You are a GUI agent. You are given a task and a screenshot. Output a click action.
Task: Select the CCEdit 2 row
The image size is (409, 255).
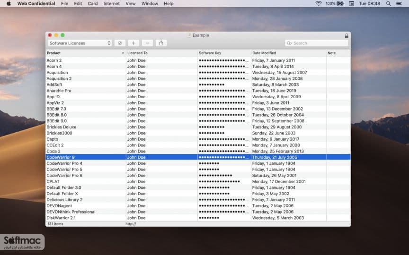[198, 145]
